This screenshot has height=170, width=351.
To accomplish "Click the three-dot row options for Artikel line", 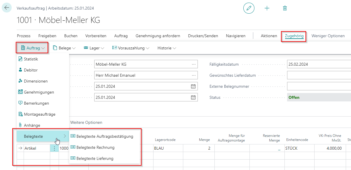I will 54,148.
